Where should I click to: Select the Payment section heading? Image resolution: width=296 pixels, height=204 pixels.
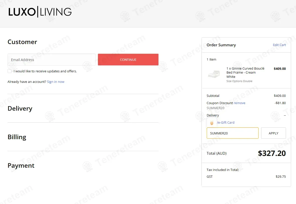point(21,165)
